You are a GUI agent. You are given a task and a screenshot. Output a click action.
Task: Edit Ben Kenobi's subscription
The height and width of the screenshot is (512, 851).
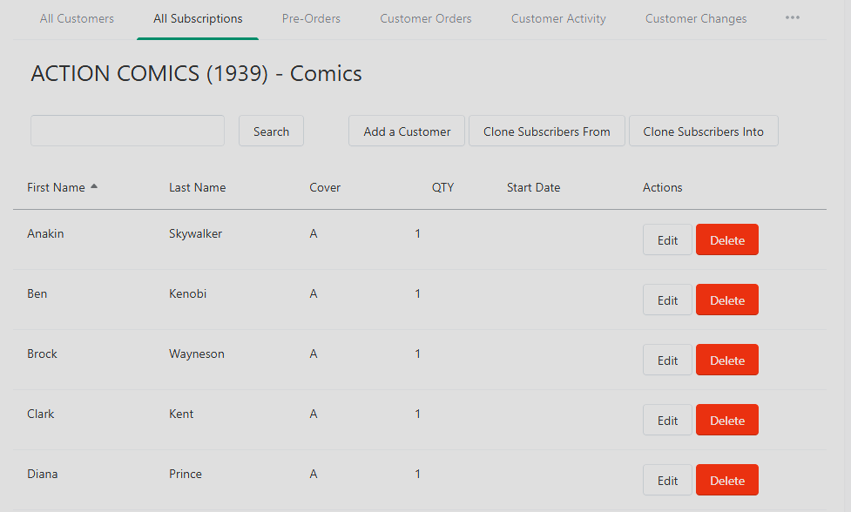(x=667, y=300)
